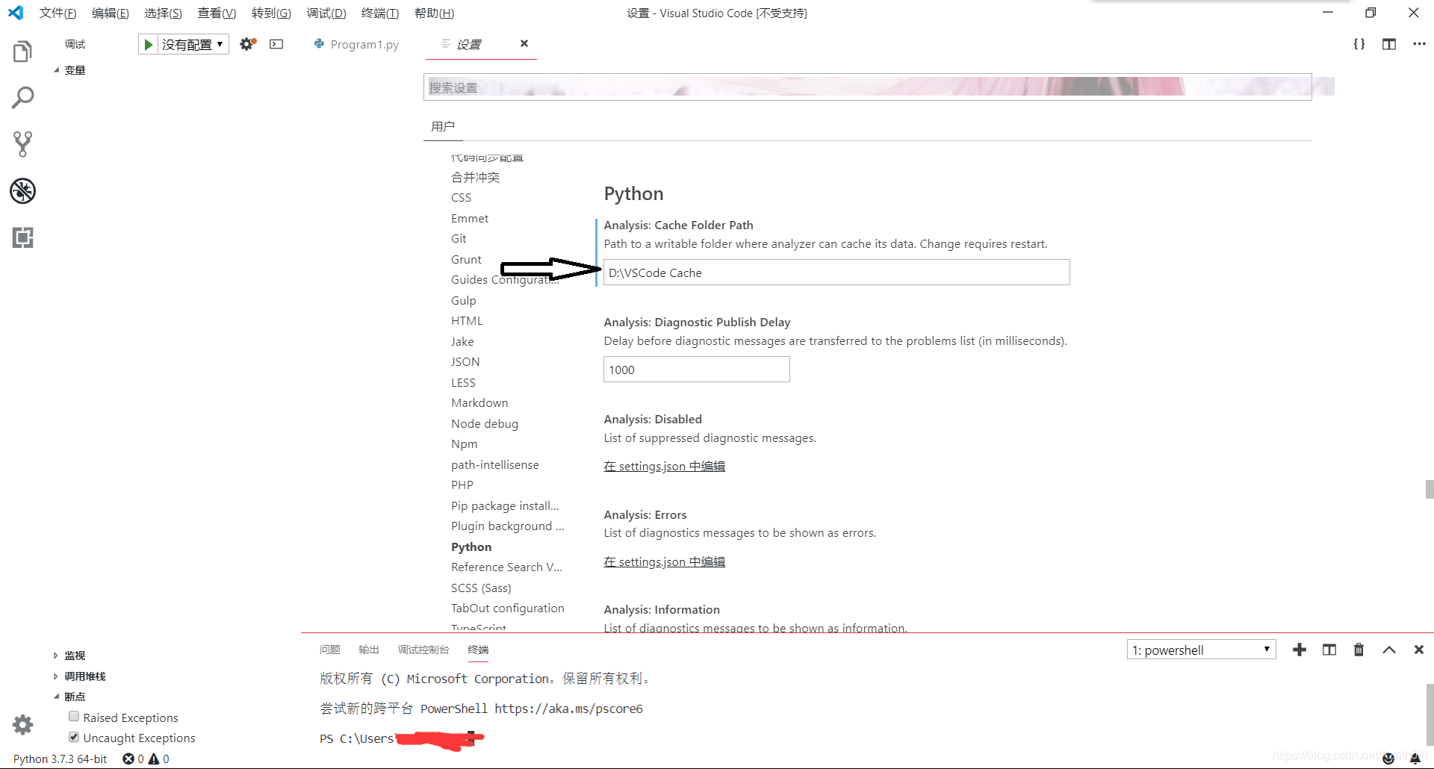Switch to 终端 terminal panel tab
Screen dimensions: 1434x769
coord(478,650)
